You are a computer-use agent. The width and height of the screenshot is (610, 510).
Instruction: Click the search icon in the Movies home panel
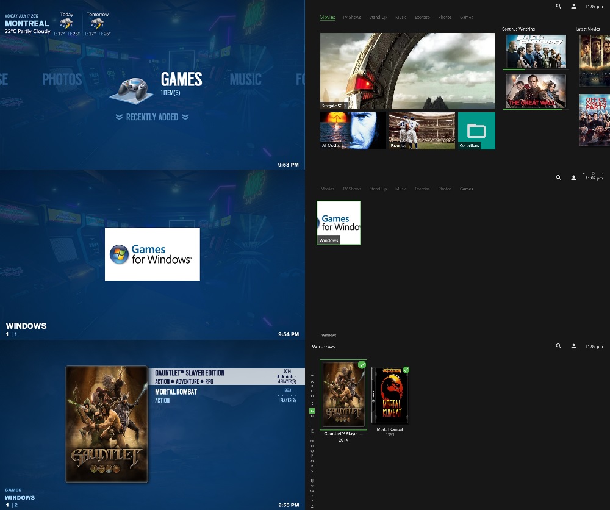pos(558,6)
